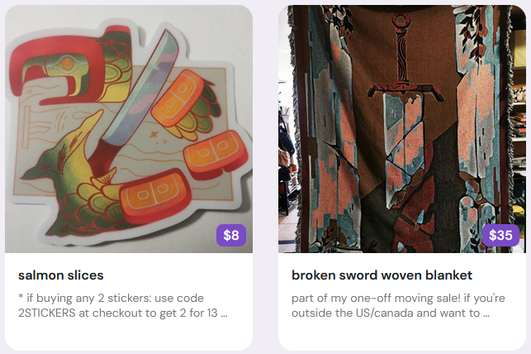
Task: Click the $35 price badge
Action: coord(500,235)
